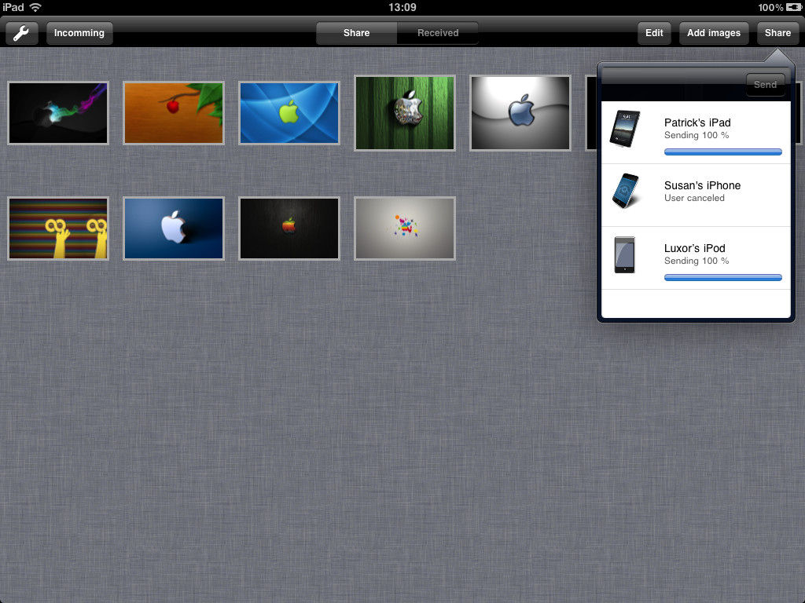
Task: Tap the Edit button
Action: [x=654, y=33]
